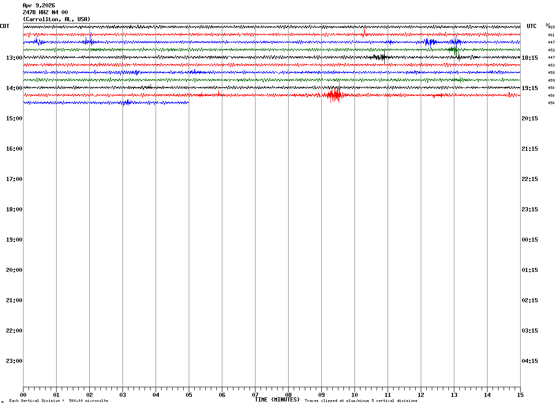Screen dimensions: 557x407
Task: Click the 18:00 CDT hour label
Action: [x=14, y=209]
